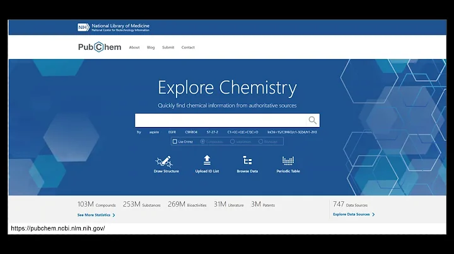Try the InChI example search
Viewport: 454px width, 254px height.
(x=292, y=132)
